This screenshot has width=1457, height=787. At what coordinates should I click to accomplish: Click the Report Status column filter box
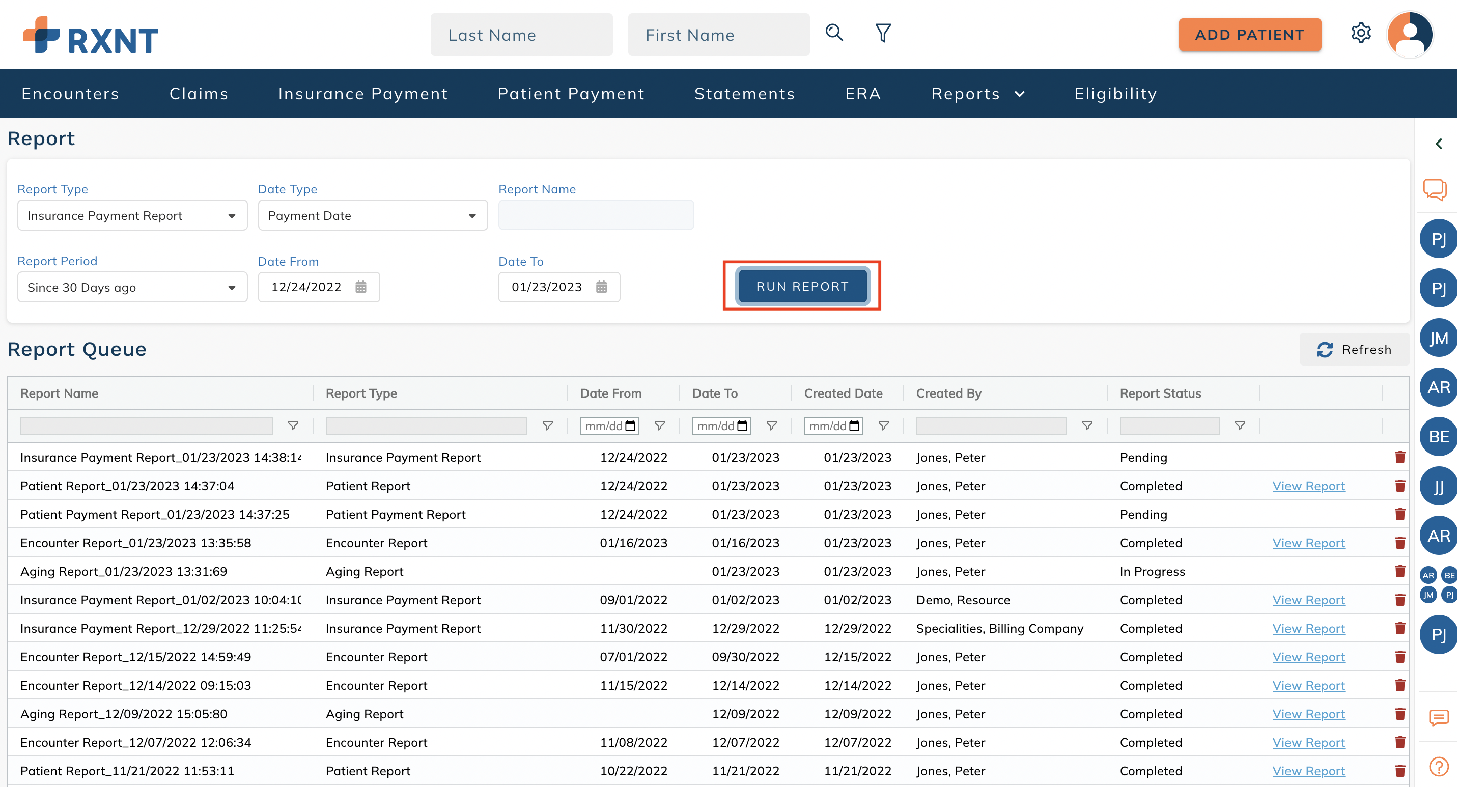tap(1169, 426)
